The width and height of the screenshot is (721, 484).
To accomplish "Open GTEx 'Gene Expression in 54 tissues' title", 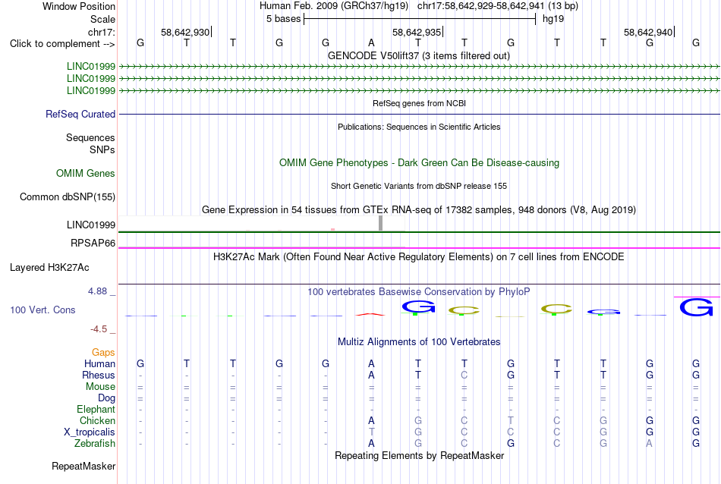I will click(419, 210).
